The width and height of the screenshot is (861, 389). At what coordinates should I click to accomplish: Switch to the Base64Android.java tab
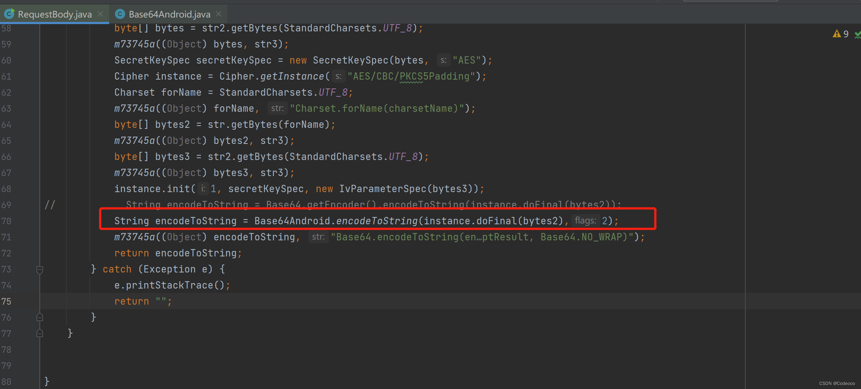[169, 14]
